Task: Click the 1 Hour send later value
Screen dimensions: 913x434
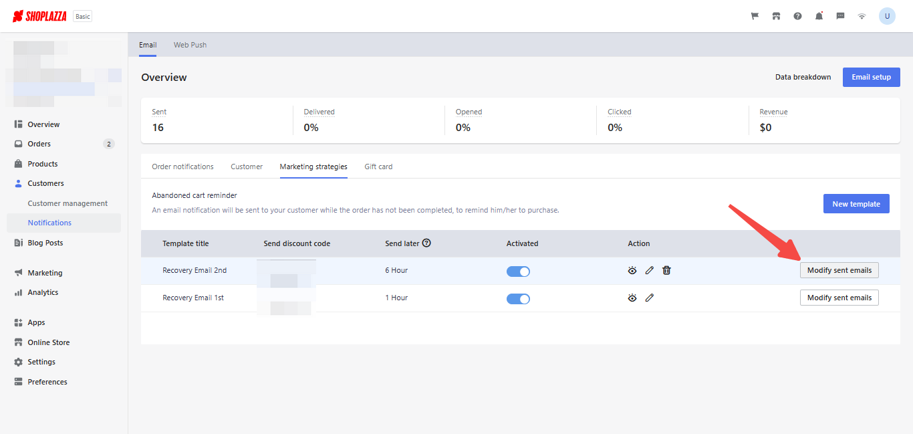Action: [396, 298]
